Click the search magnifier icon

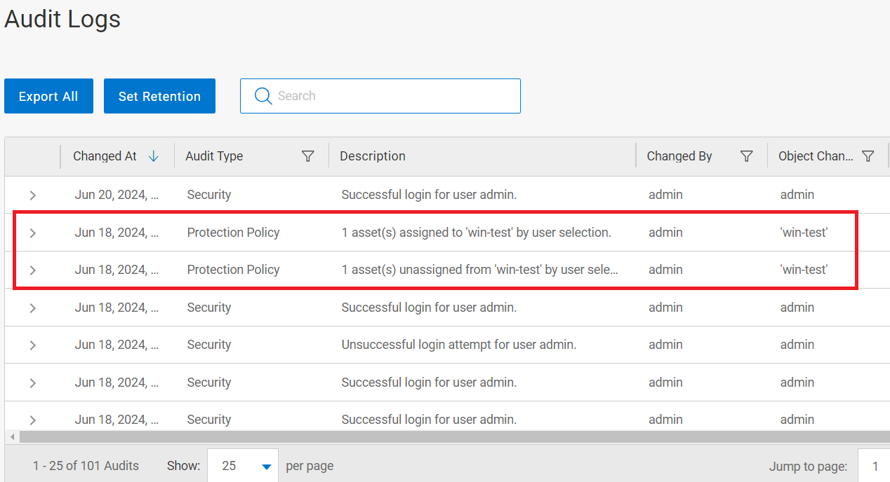263,96
